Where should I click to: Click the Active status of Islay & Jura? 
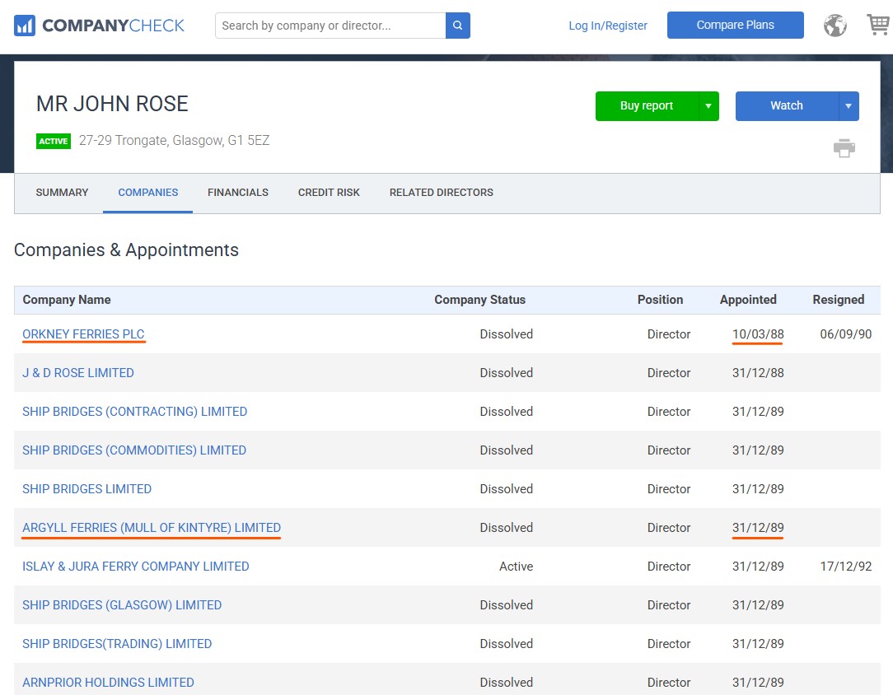click(x=516, y=567)
